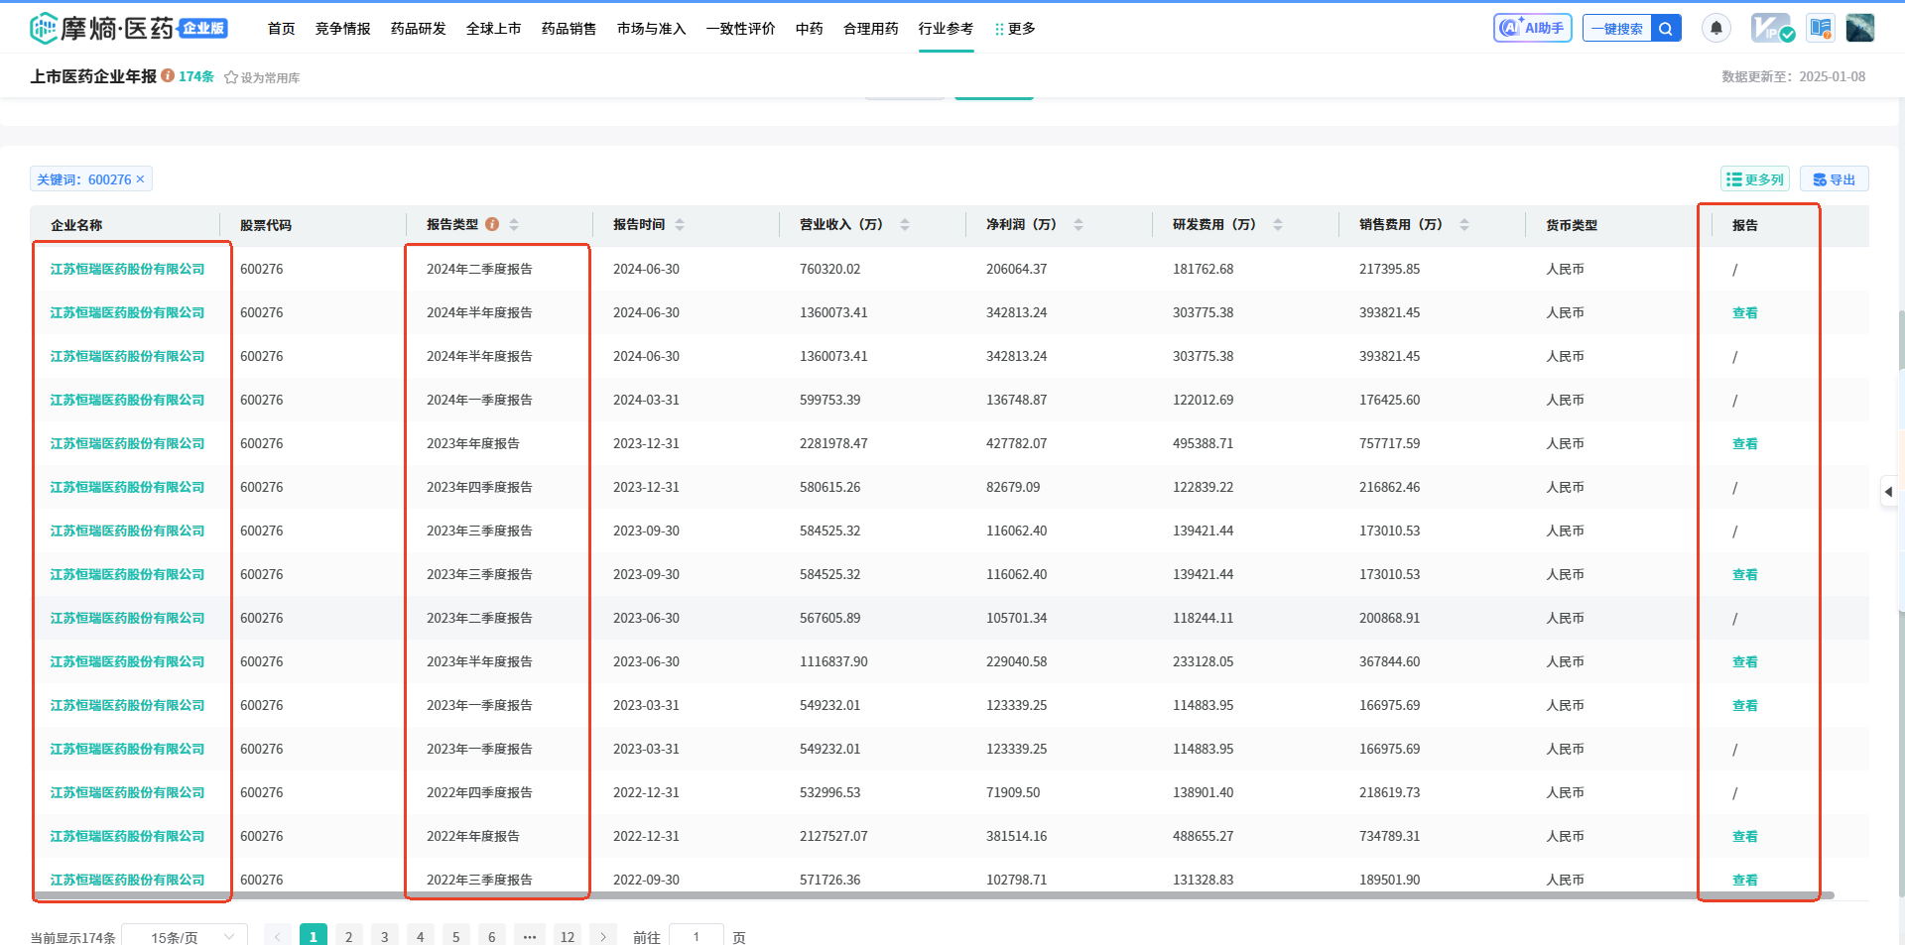Go to the next page arrow
This screenshot has height=945, width=1905.
[x=603, y=936]
